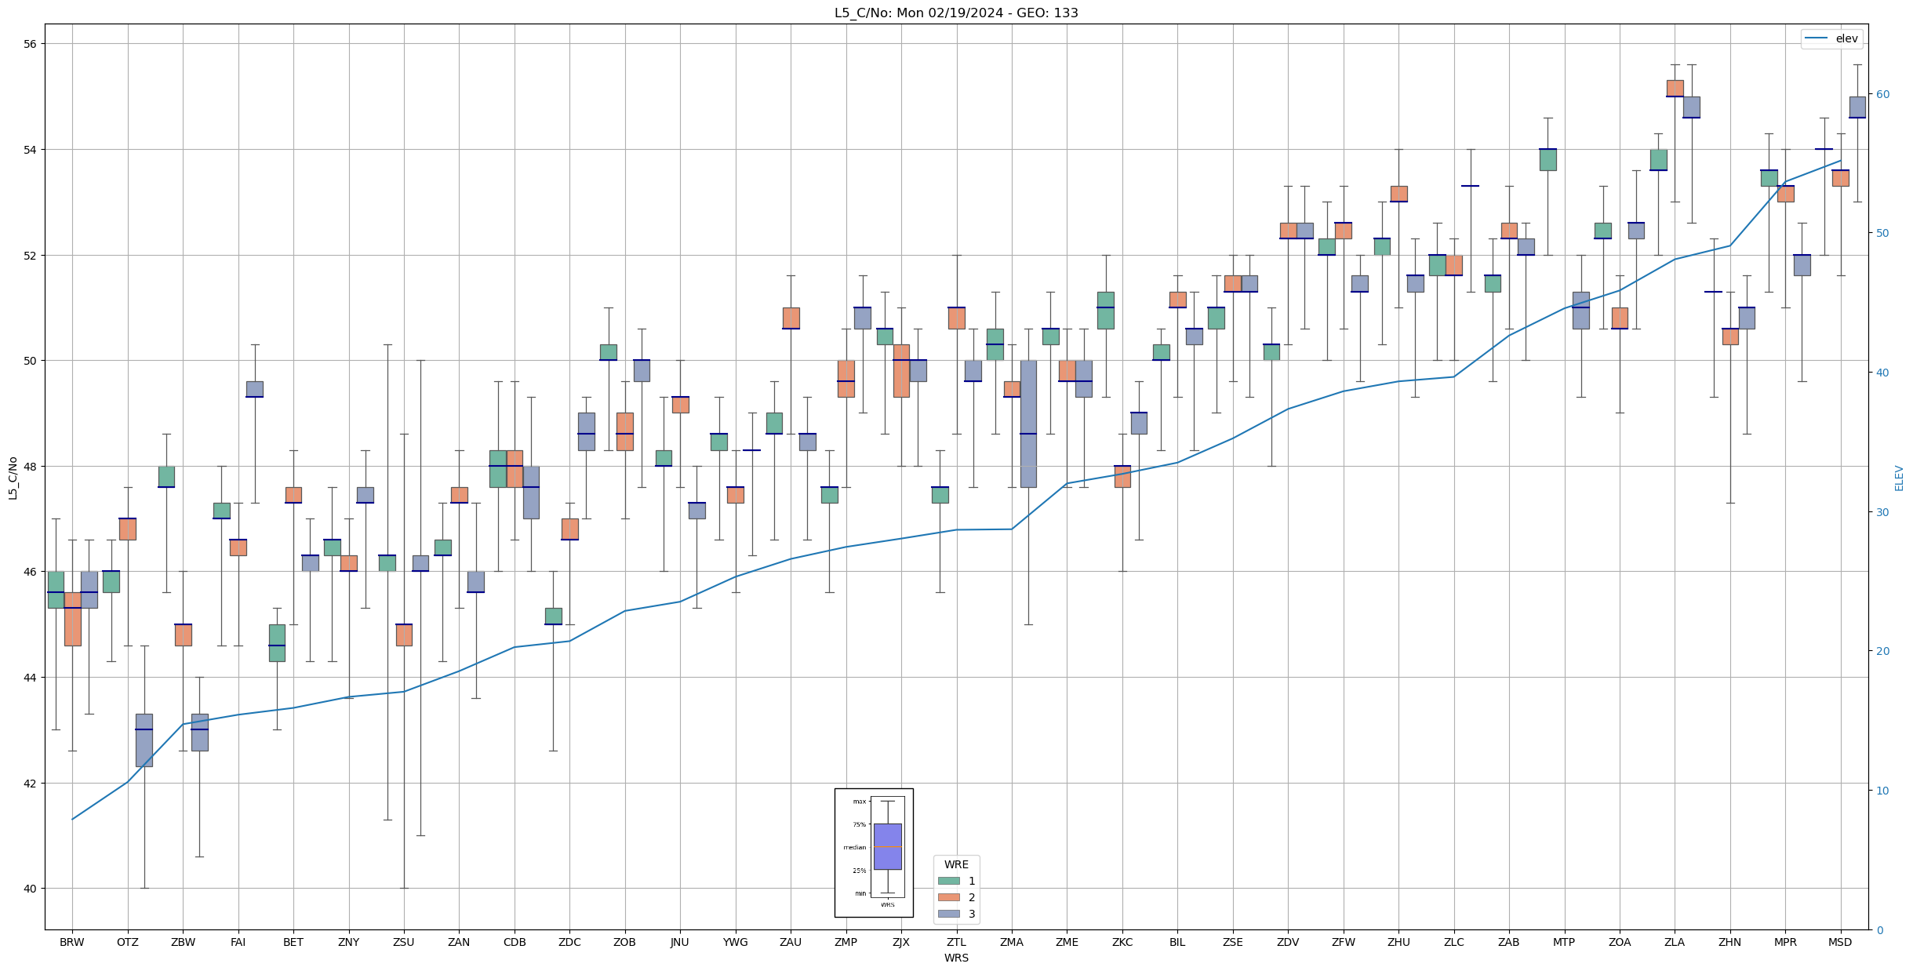Click the orange WRE 2 legend swatch

(948, 897)
